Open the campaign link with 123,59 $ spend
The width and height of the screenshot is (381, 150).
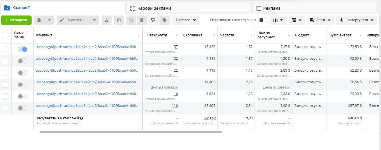click(87, 47)
